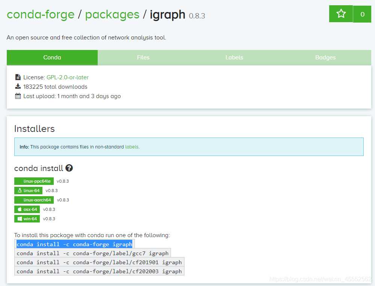Click the v0.8.3 label next to linux-aarch64
The height and width of the screenshot is (286, 375).
coord(63,200)
